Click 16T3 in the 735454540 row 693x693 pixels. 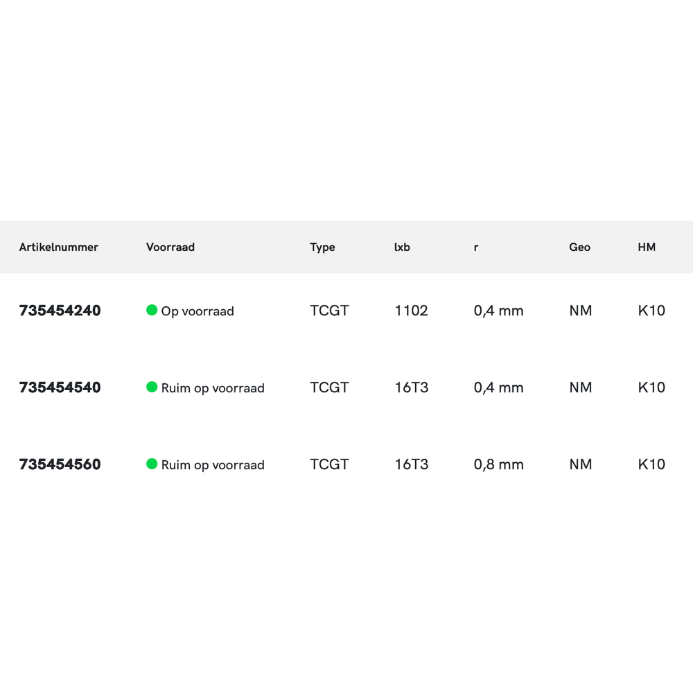click(x=412, y=388)
